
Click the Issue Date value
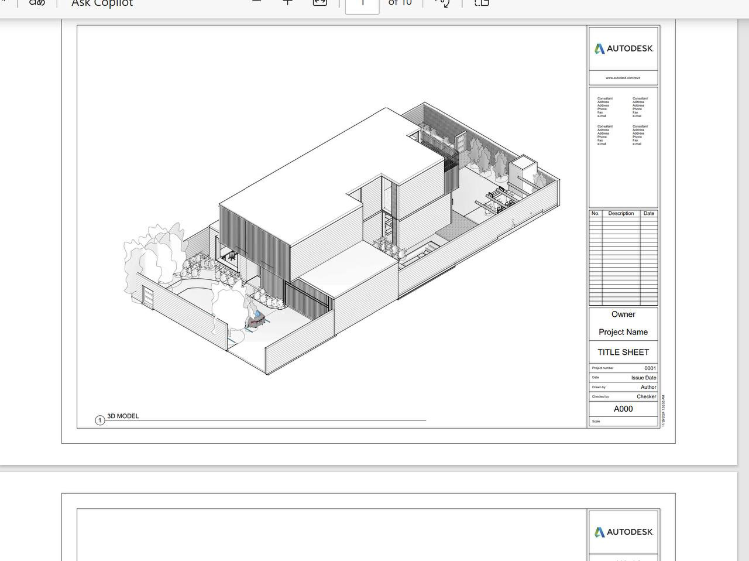[644, 378]
